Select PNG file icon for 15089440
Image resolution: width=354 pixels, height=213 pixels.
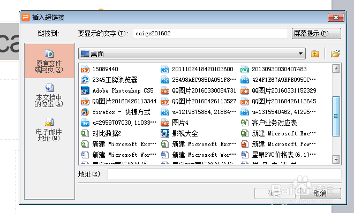(85, 69)
